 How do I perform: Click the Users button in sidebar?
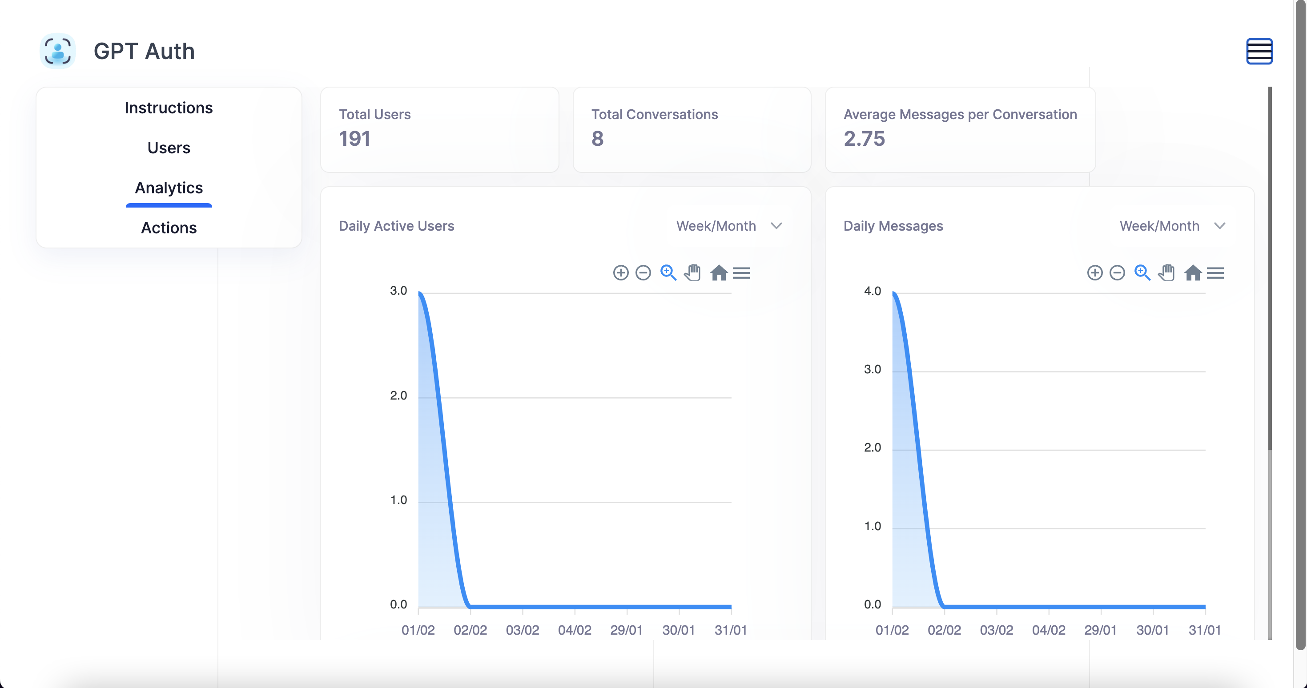(x=169, y=147)
